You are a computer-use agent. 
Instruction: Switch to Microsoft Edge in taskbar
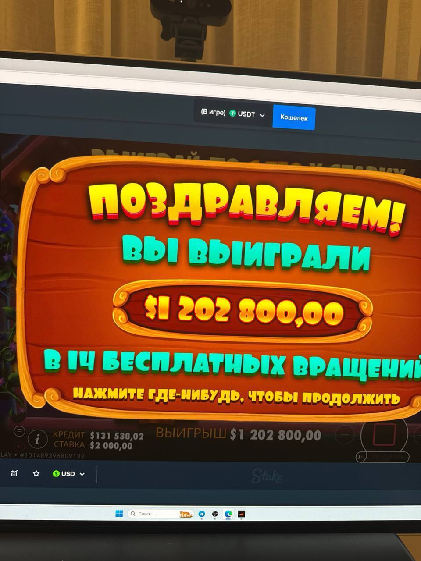pos(228,514)
